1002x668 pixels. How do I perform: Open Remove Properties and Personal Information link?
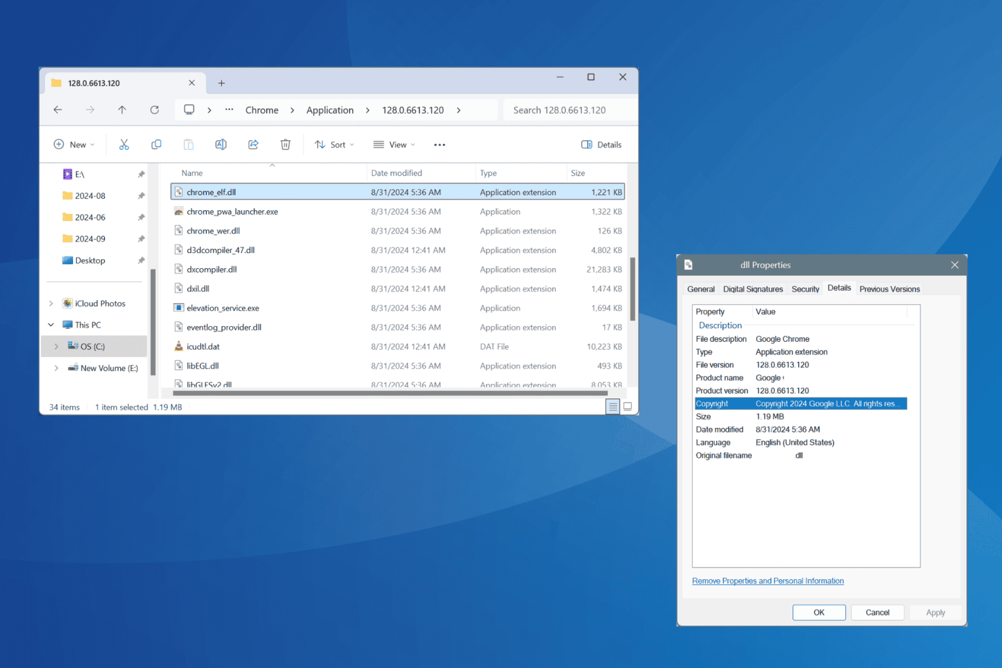pyautogui.click(x=768, y=581)
